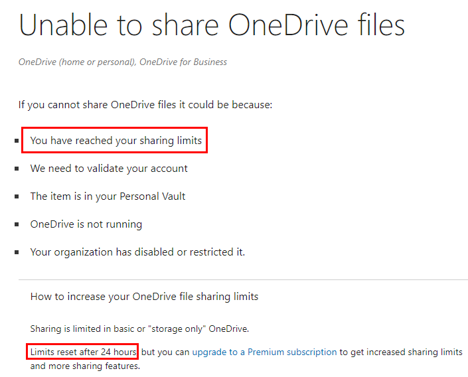Open the upgrade to a Premium subscription link
The width and height of the screenshot is (468, 377).
pyautogui.click(x=264, y=352)
